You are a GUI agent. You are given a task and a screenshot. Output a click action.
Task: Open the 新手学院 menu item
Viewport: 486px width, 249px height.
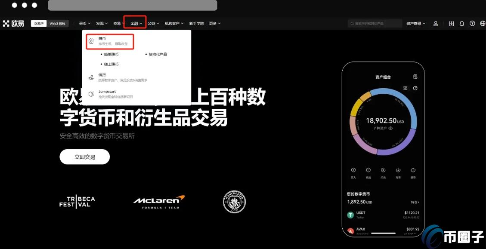[x=197, y=23]
